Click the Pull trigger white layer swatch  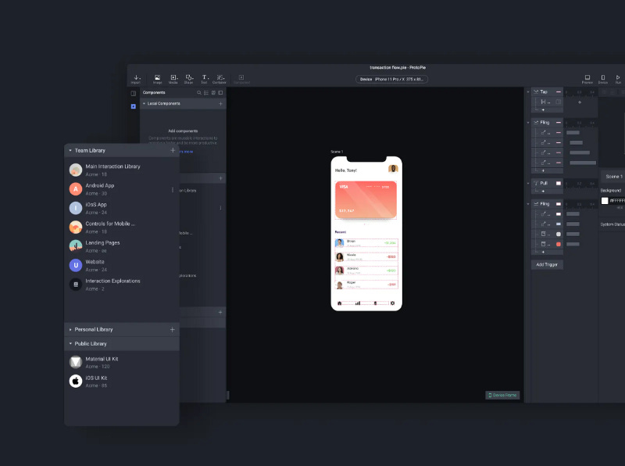(x=559, y=183)
